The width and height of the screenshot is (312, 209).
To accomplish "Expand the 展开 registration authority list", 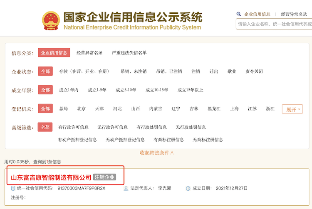I will pos(292,109).
